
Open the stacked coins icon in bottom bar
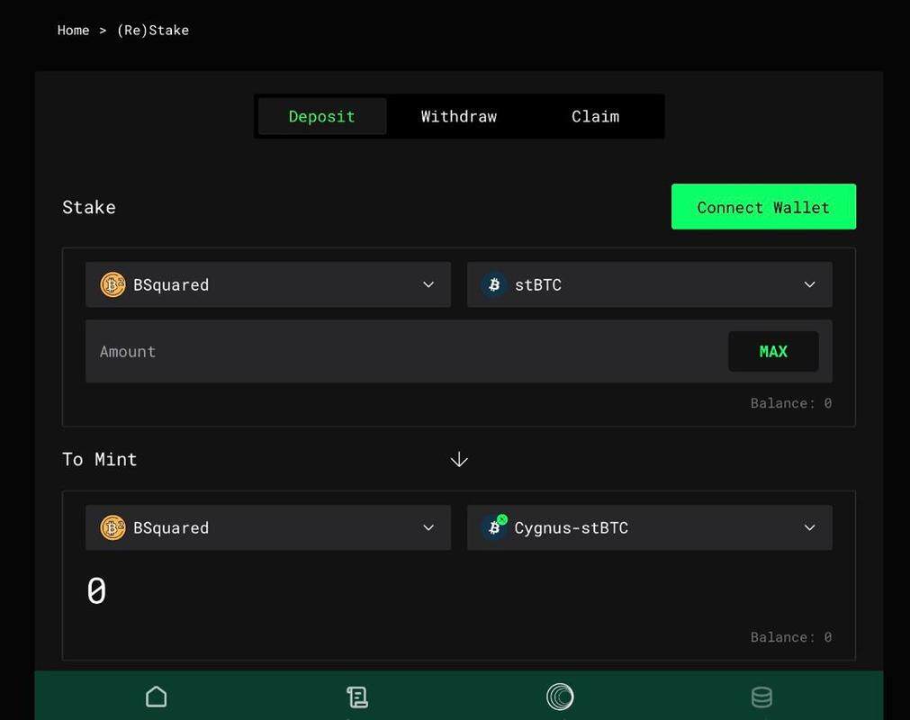[x=761, y=697]
